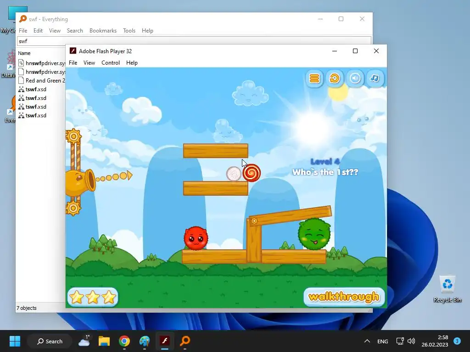Viewport: 470px width, 352px height.
Task: Mute the game sound effects
Action: tap(355, 78)
